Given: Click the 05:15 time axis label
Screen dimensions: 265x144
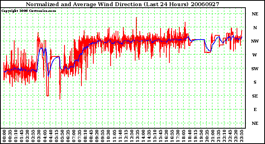Looking at the screenshot, I should coord(56,136).
